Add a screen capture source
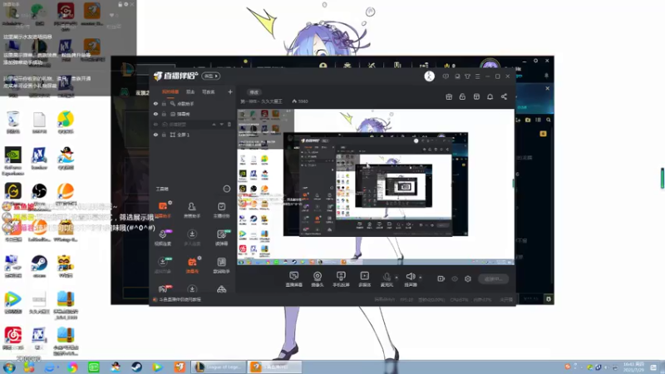This screenshot has width=665, height=374. (x=293, y=279)
